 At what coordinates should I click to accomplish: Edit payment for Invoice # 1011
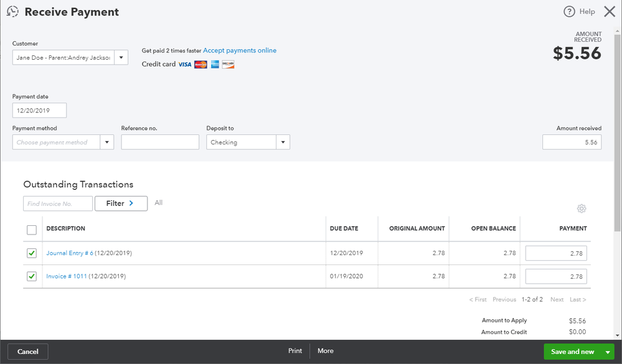pyautogui.click(x=556, y=276)
